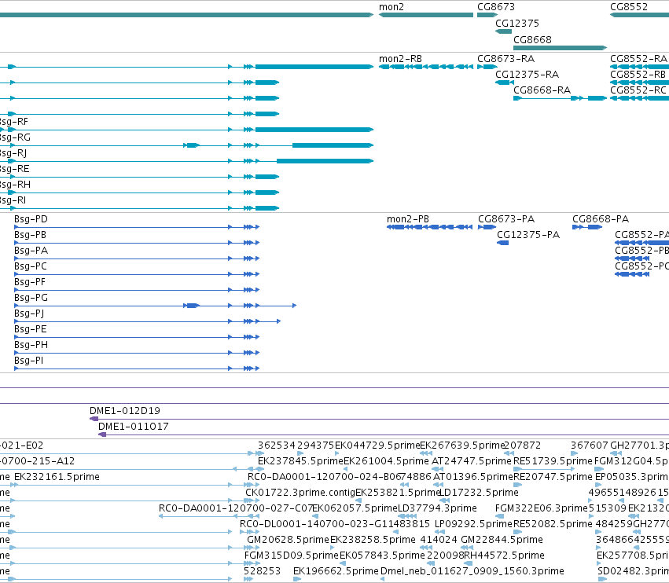Click the Bsg-PH protein label
The width and height of the screenshot is (669, 583).
31,345
